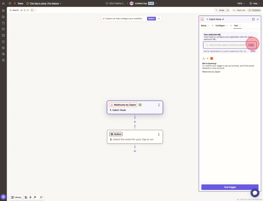Image resolution: width=263 pixels, height=201 pixels.
Task: Click the Test trigger button
Action: [x=230, y=187]
